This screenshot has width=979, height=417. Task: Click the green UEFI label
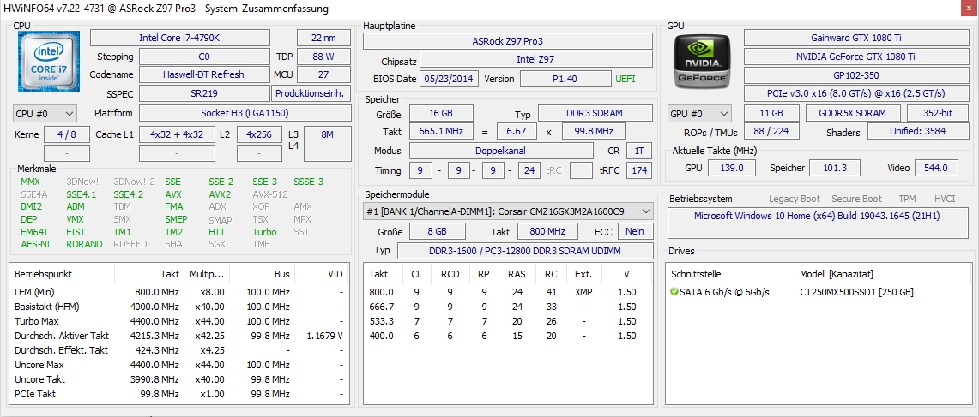(626, 79)
